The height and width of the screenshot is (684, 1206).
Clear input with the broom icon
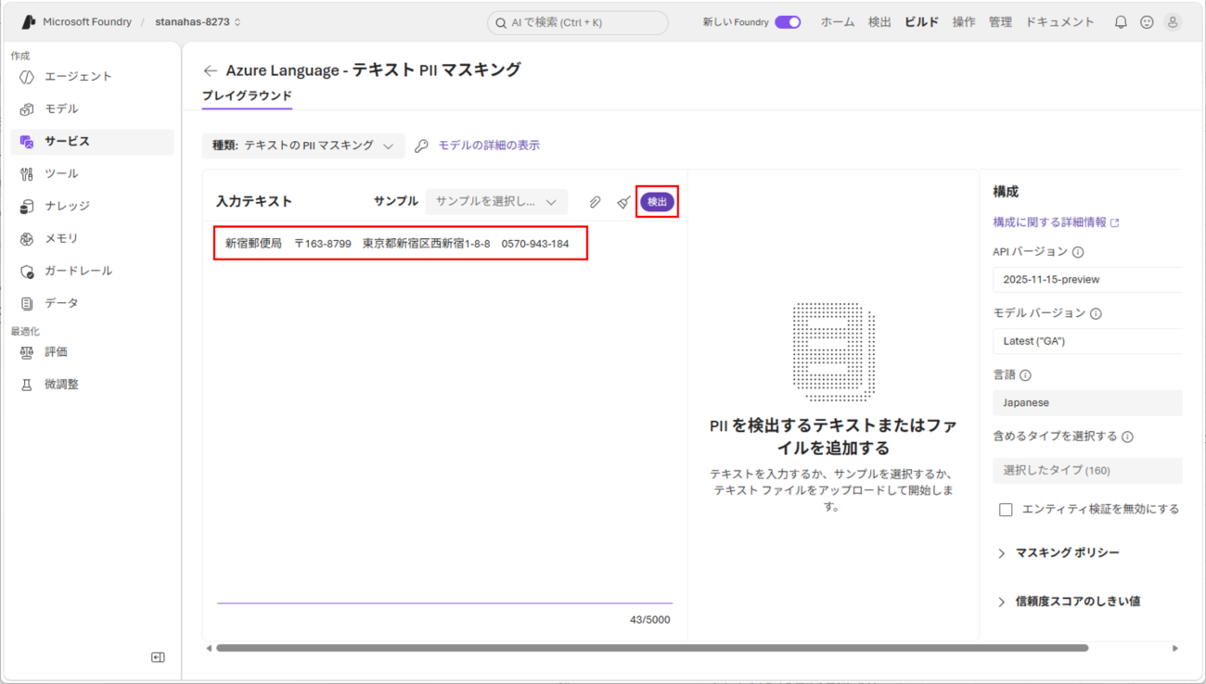tap(623, 201)
